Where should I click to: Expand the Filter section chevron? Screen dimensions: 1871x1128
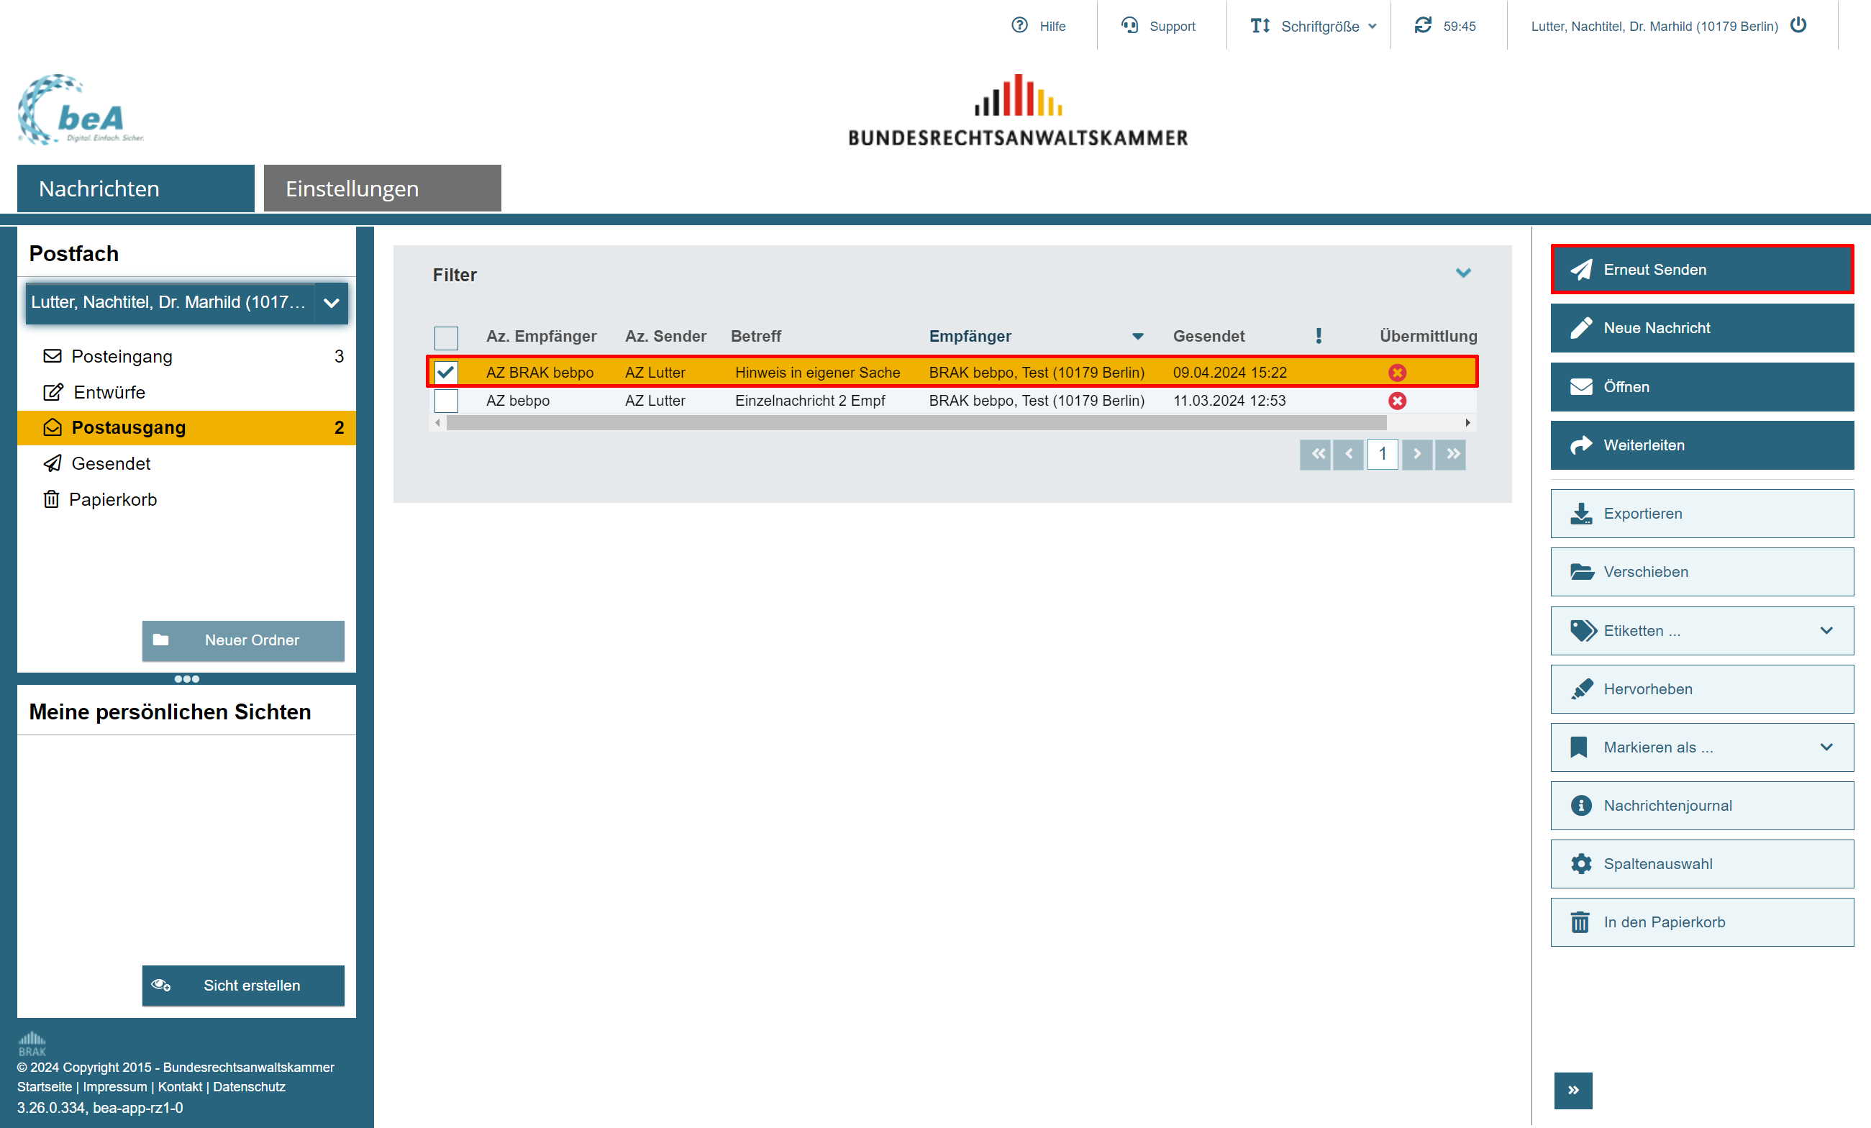pos(1463,273)
